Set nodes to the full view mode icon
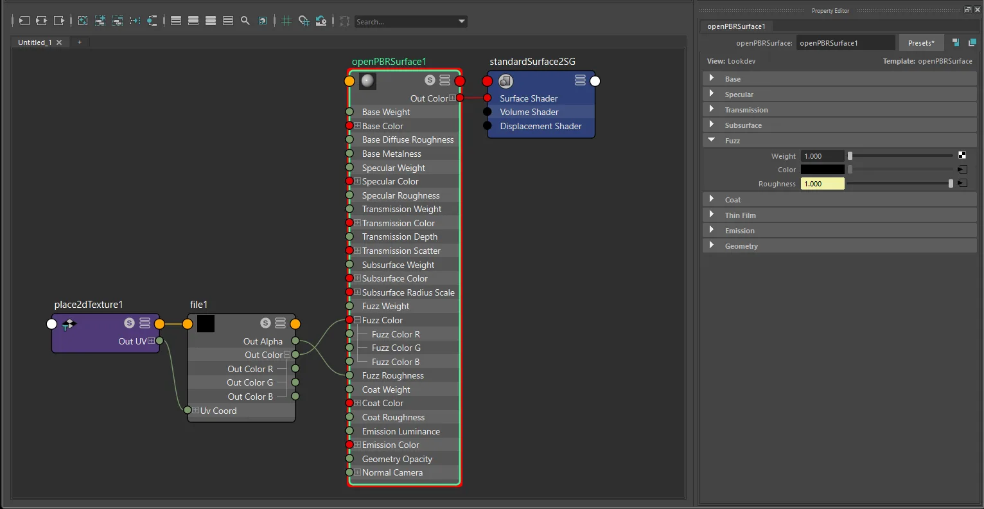 (211, 21)
